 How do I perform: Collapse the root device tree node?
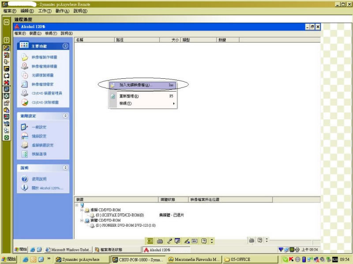tap(77, 205)
